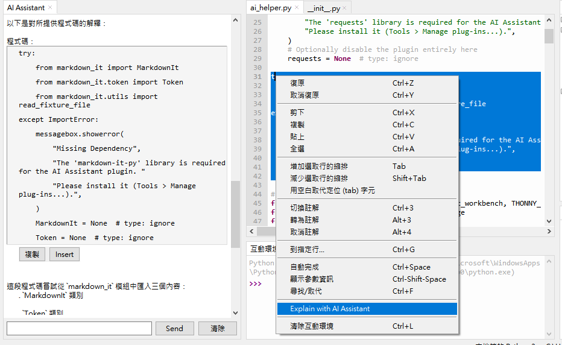Image resolution: width=562 pixels, height=345 pixels.
Task: Choose 自動完成 autocomplete menu item
Action: tap(305, 267)
